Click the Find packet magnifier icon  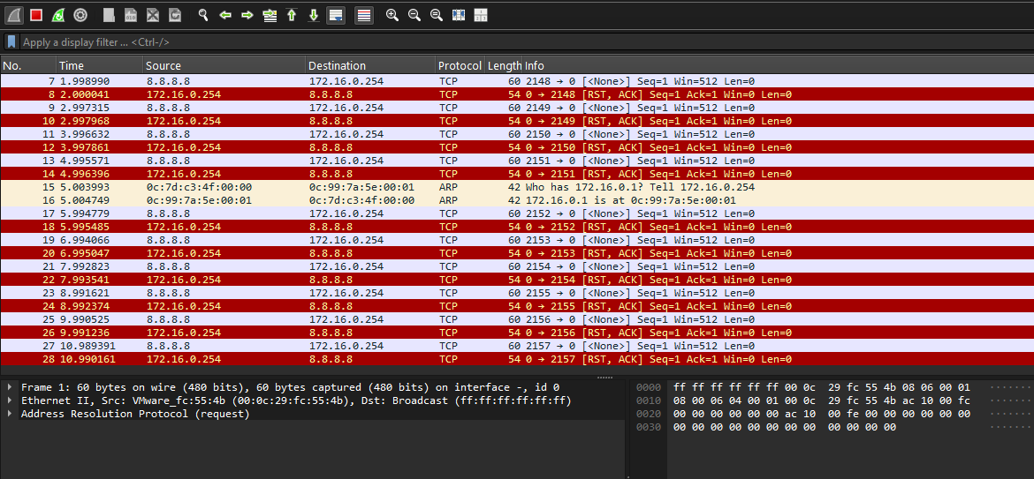coord(203,15)
